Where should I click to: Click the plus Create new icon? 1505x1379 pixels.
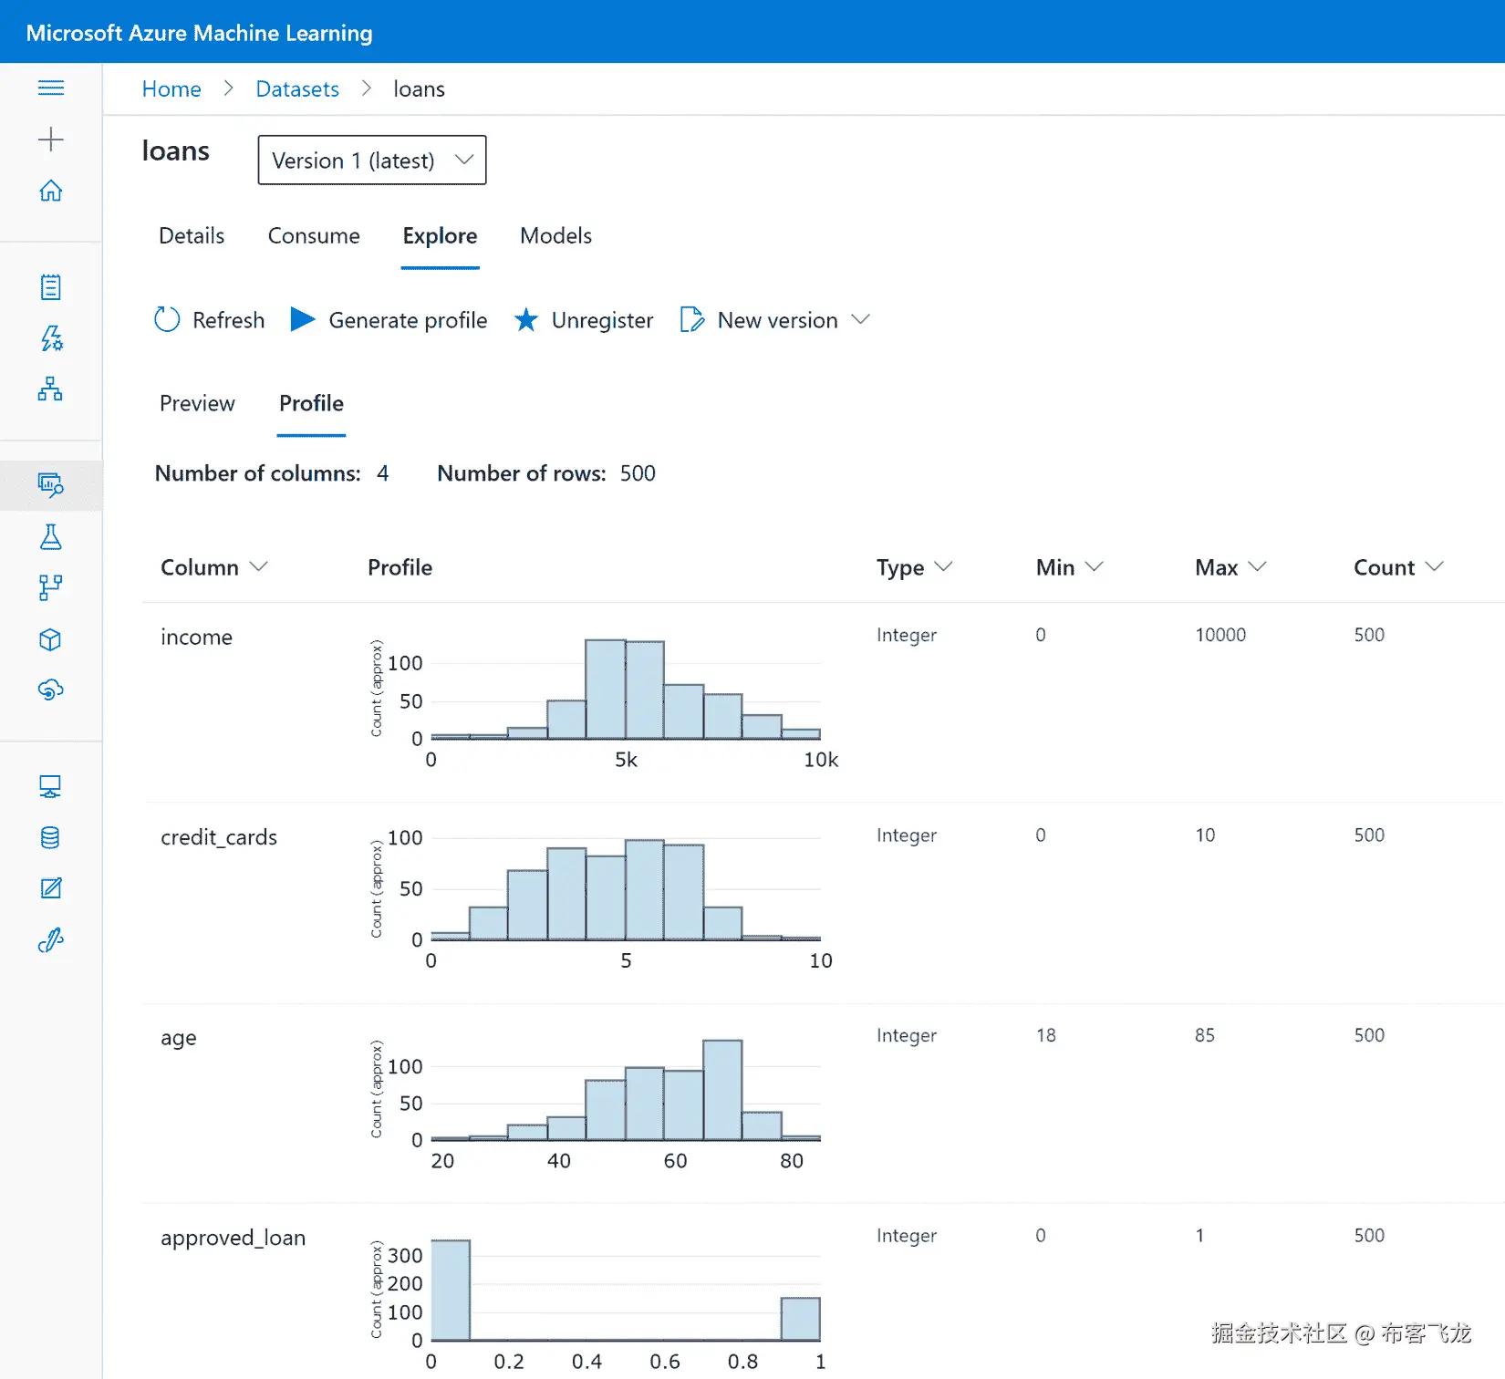coord(51,139)
